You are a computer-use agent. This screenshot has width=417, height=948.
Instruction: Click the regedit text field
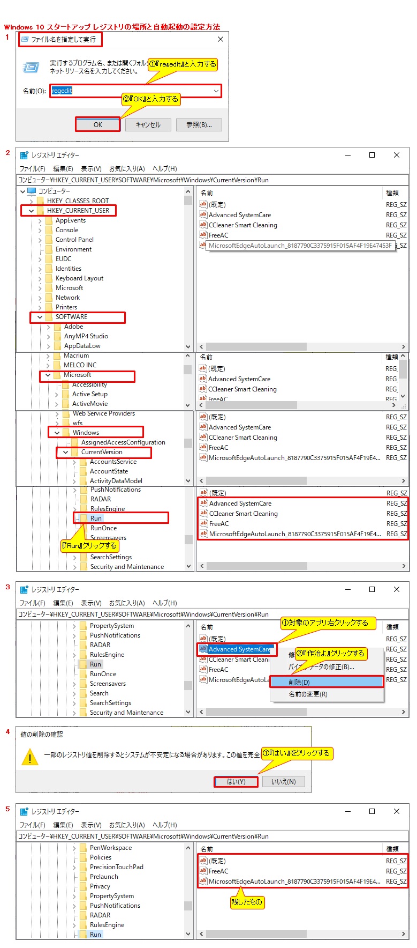point(135,91)
